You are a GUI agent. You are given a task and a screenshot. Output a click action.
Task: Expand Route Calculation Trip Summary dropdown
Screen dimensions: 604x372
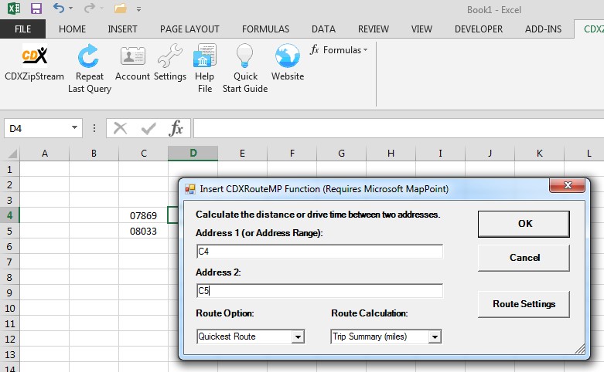tap(435, 337)
